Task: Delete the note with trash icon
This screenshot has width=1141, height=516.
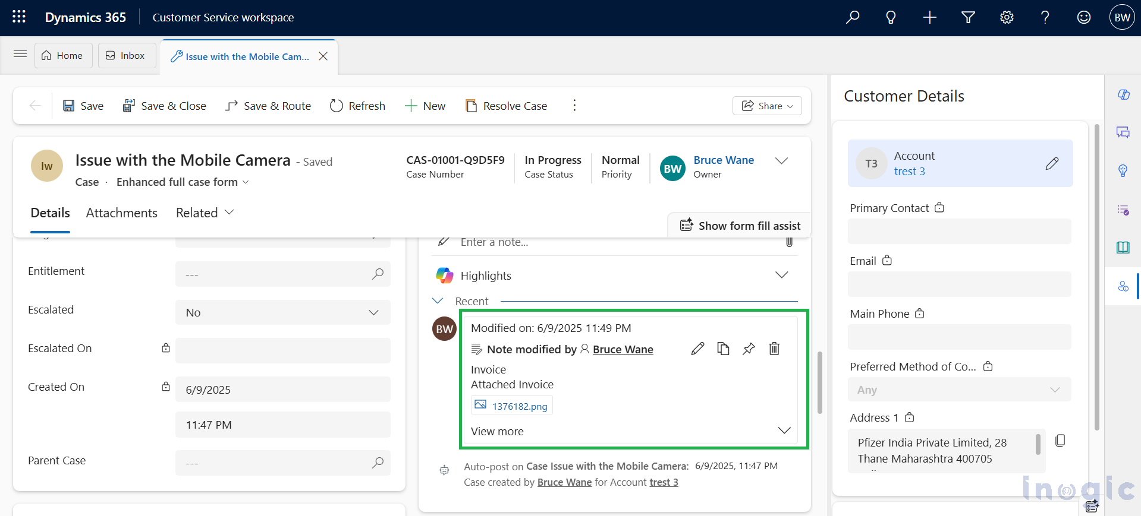Action: coord(774,349)
